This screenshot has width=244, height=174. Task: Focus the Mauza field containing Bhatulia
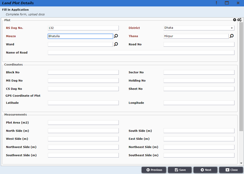click(80, 36)
